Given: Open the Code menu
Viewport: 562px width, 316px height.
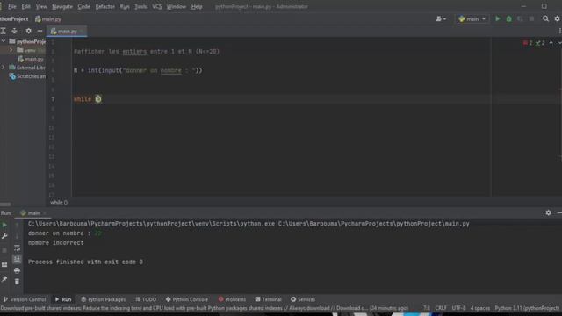Looking at the screenshot, I should pos(84,6).
